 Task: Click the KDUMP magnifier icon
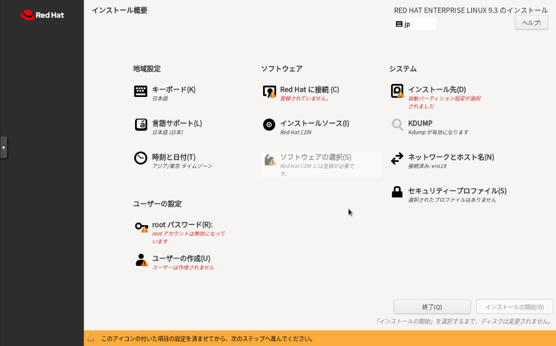[x=397, y=125]
